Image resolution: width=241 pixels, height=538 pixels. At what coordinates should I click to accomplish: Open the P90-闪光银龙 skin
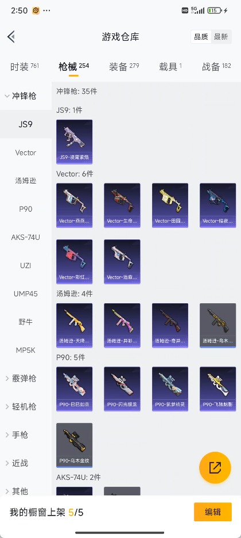(x=122, y=389)
